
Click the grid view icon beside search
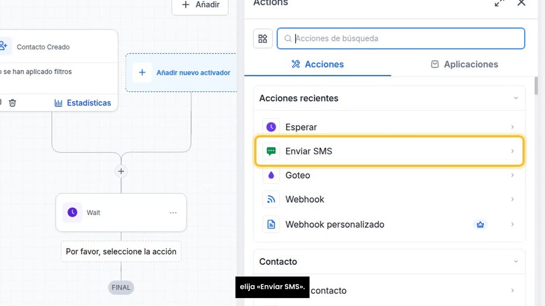[263, 39]
